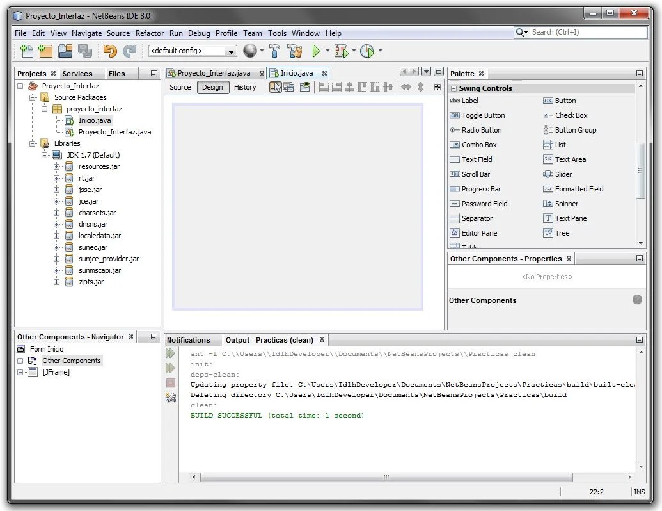This screenshot has width=662, height=511.
Task: Save all open files
Action: [x=86, y=51]
